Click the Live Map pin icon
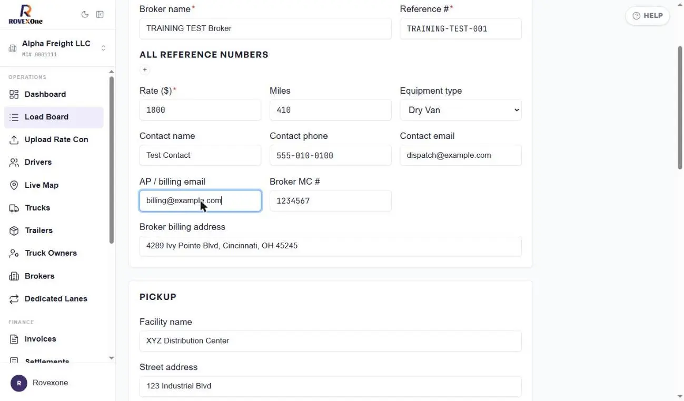Image resolution: width=684 pixels, height=401 pixels. click(x=14, y=185)
